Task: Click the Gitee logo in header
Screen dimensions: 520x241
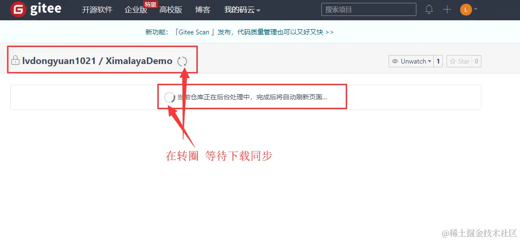Action: point(36,9)
